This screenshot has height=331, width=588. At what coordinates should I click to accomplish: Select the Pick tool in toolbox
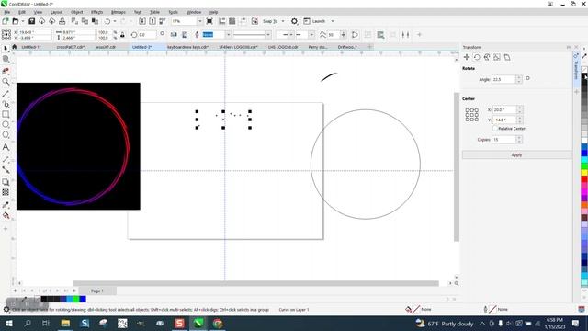(6, 49)
